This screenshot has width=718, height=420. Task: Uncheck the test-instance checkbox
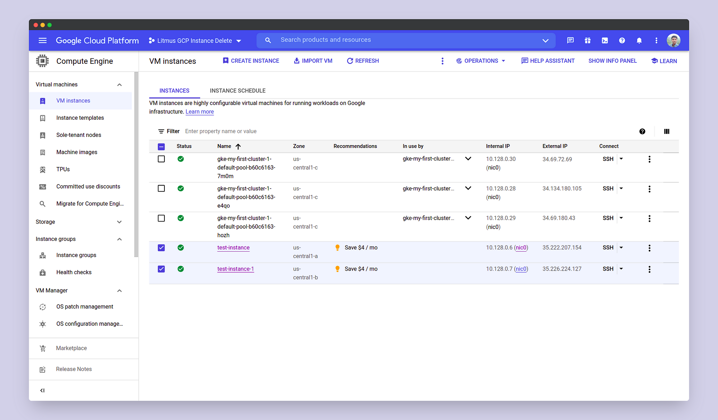161,248
